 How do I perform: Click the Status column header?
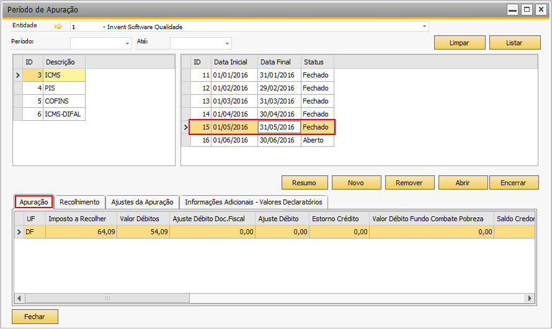pyautogui.click(x=317, y=62)
